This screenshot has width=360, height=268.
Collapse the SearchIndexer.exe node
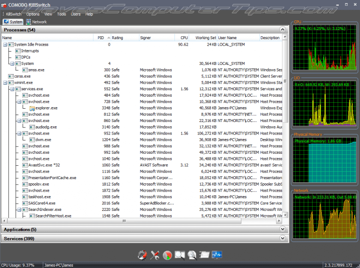pos(19,210)
